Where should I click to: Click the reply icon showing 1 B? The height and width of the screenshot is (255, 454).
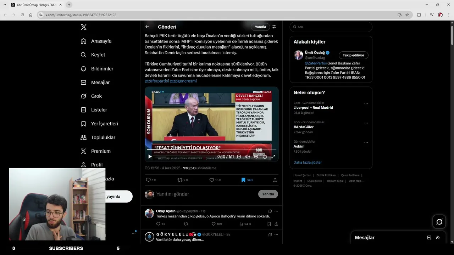tap(151, 180)
